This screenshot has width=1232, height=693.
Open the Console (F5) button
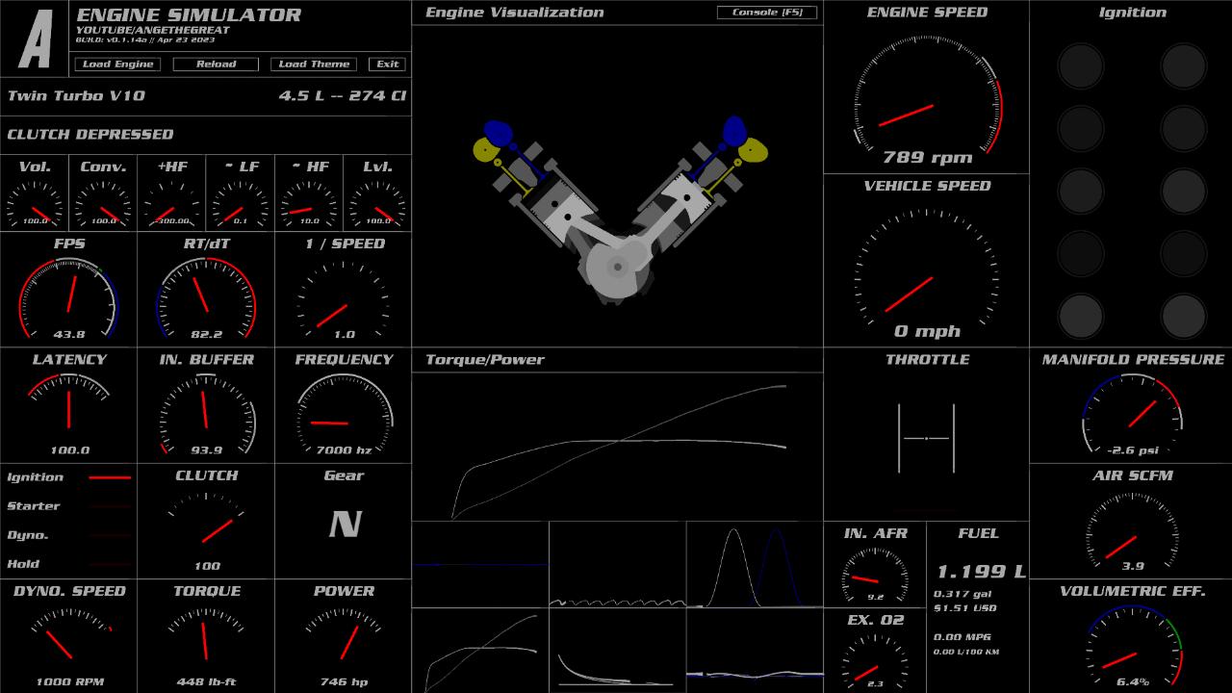[x=767, y=13]
